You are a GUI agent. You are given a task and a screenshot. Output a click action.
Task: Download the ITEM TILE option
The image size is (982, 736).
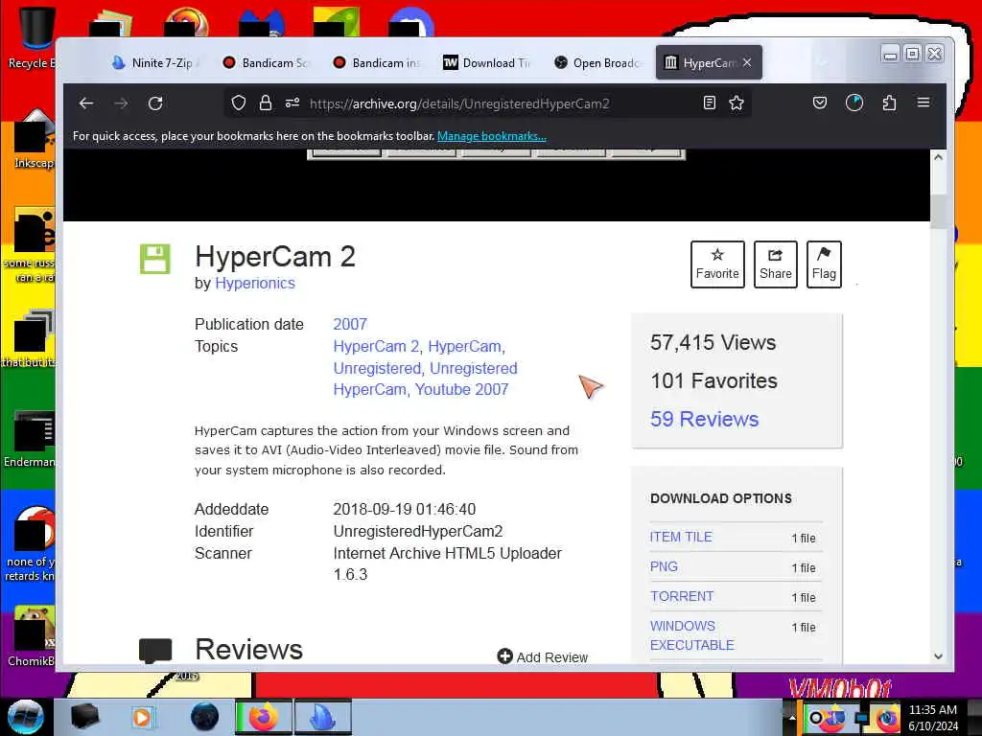coord(681,537)
